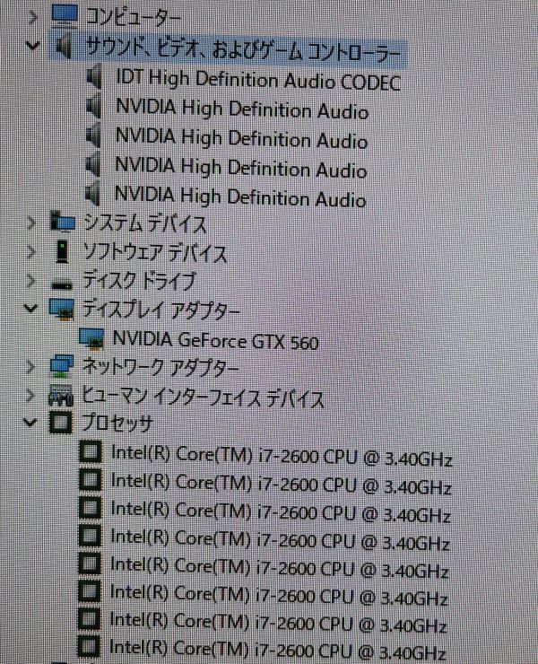Viewport: 538px width, 664px height.
Task: Collapse the ディスプレイ アダプター category
Action: pos(30,308)
